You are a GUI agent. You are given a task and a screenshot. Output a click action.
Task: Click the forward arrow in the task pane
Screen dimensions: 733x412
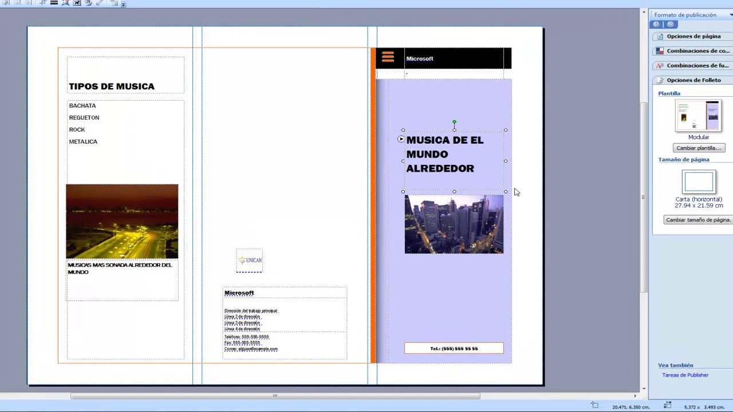click(671, 25)
